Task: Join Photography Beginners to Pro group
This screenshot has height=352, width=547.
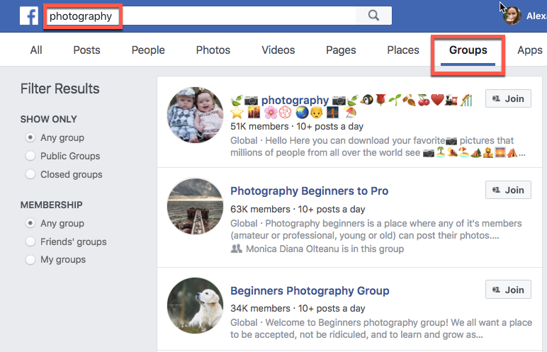Action: pyautogui.click(x=508, y=190)
